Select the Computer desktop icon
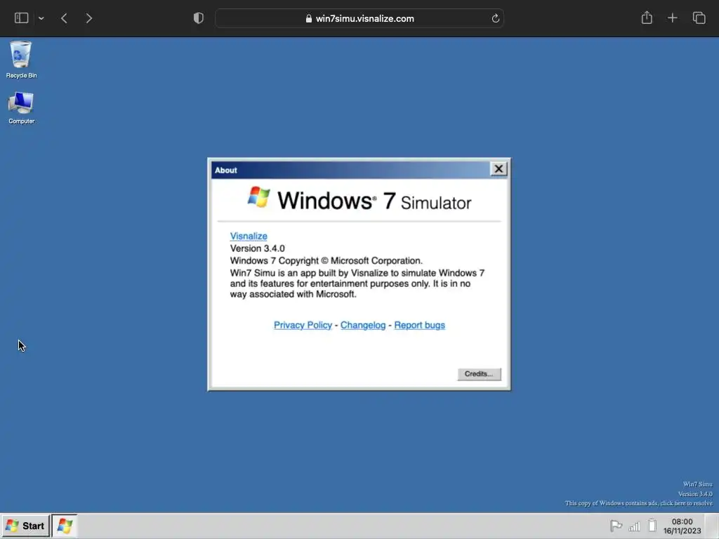 (x=21, y=108)
